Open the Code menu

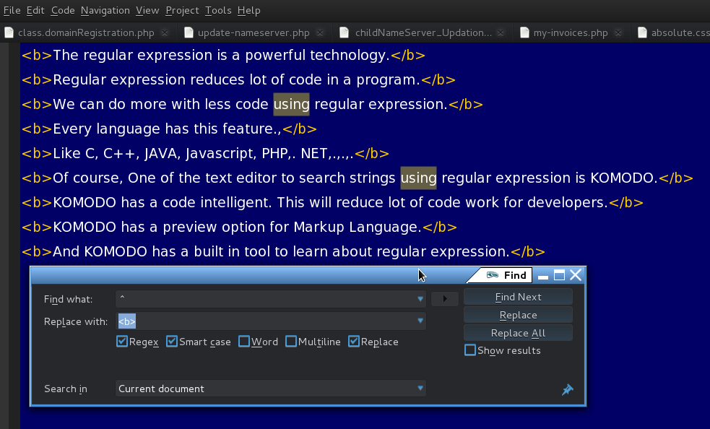63,10
